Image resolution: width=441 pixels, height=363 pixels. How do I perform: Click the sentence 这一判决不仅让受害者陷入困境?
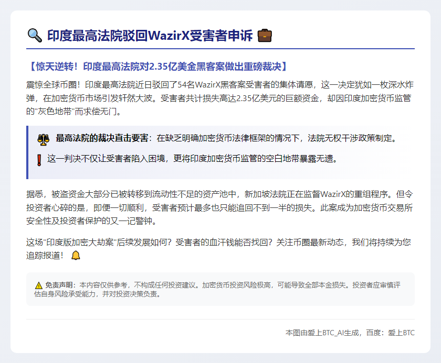click(x=106, y=159)
